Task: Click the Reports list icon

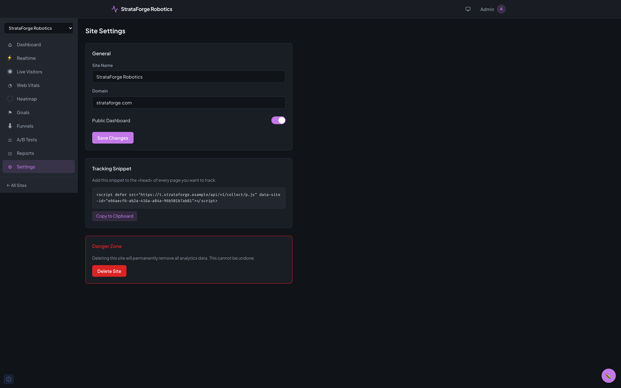Action: point(10,153)
